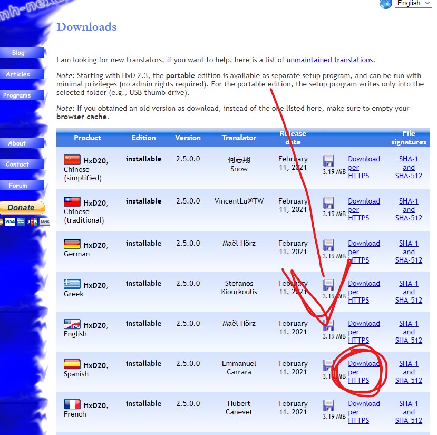The height and width of the screenshot is (435, 437).
Task: Click the VISA payment card icon
Action: (10, 221)
